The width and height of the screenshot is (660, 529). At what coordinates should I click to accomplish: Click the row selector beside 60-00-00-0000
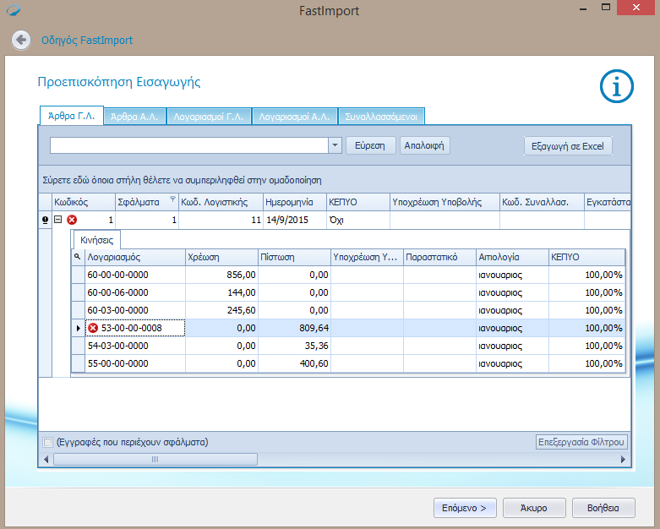79,275
